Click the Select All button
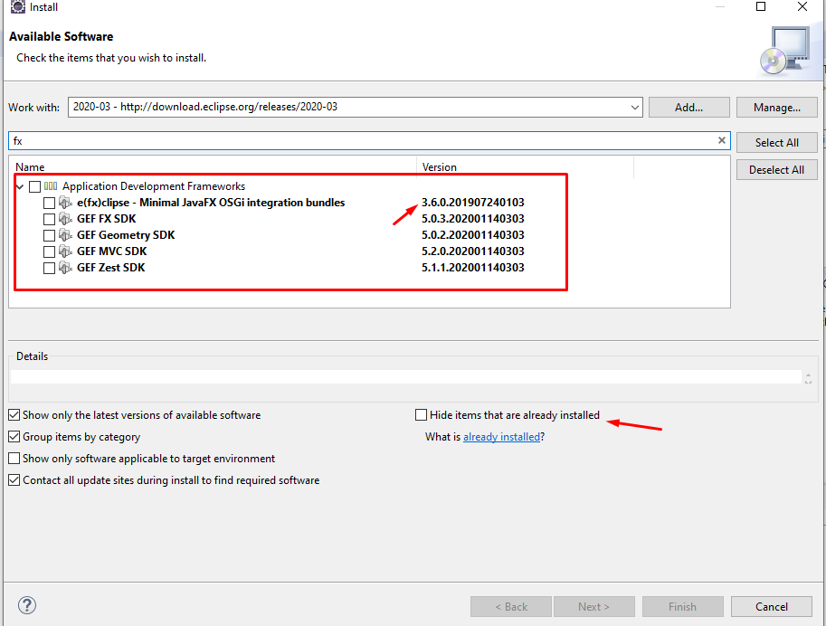 pos(777,142)
